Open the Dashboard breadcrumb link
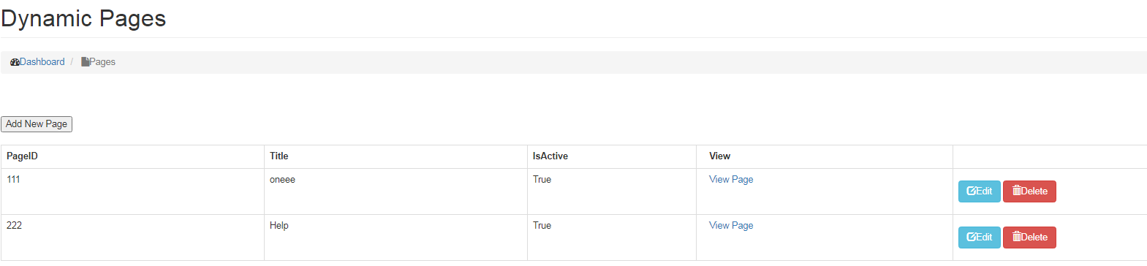Viewport: 1147px width, 266px height. 42,62
